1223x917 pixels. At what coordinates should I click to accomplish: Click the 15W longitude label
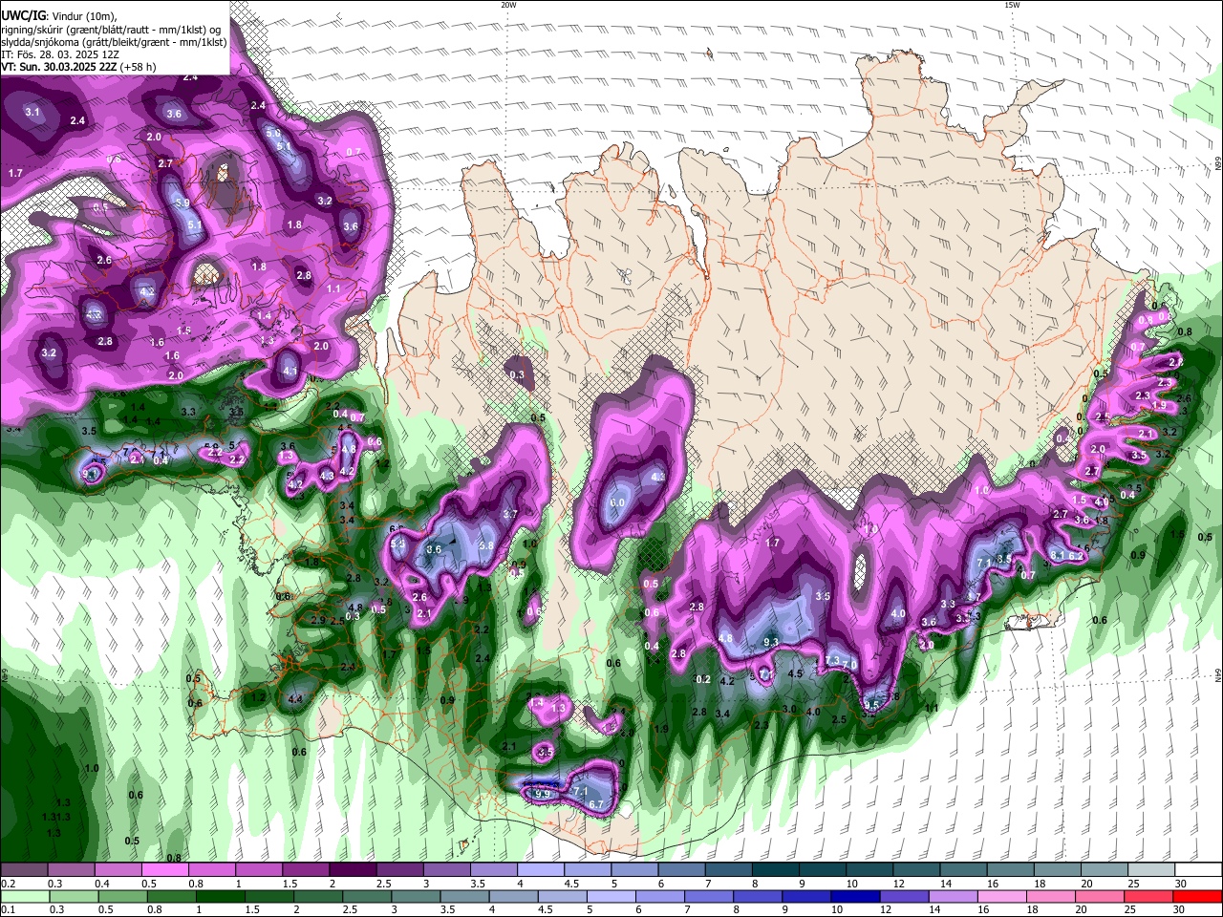pyautogui.click(x=1011, y=5)
